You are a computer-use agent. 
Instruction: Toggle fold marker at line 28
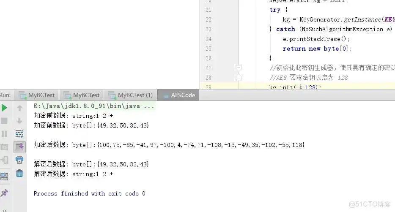click(239, 78)
